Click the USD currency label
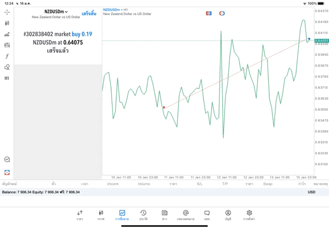This screenshot has width=329, height=229. 312,192
